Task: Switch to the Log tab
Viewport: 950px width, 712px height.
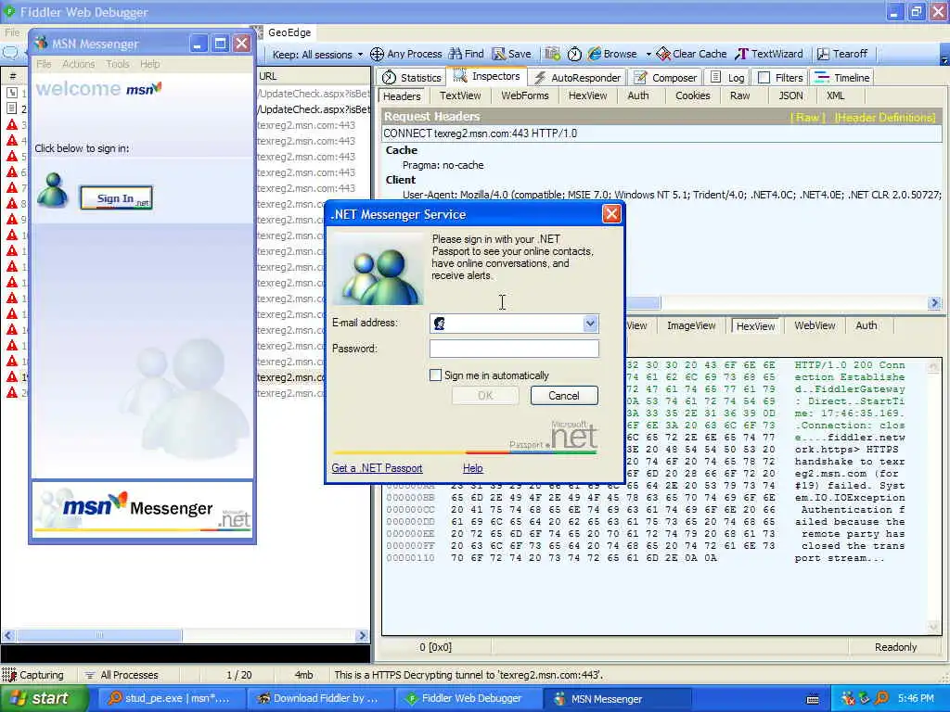Action: click(x=727, y=78)
